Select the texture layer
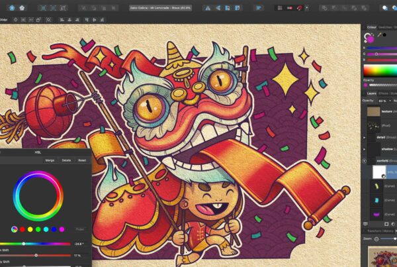The height and width of the screenshot is (267, 397). pyautogui.click(x=380, y=111)
